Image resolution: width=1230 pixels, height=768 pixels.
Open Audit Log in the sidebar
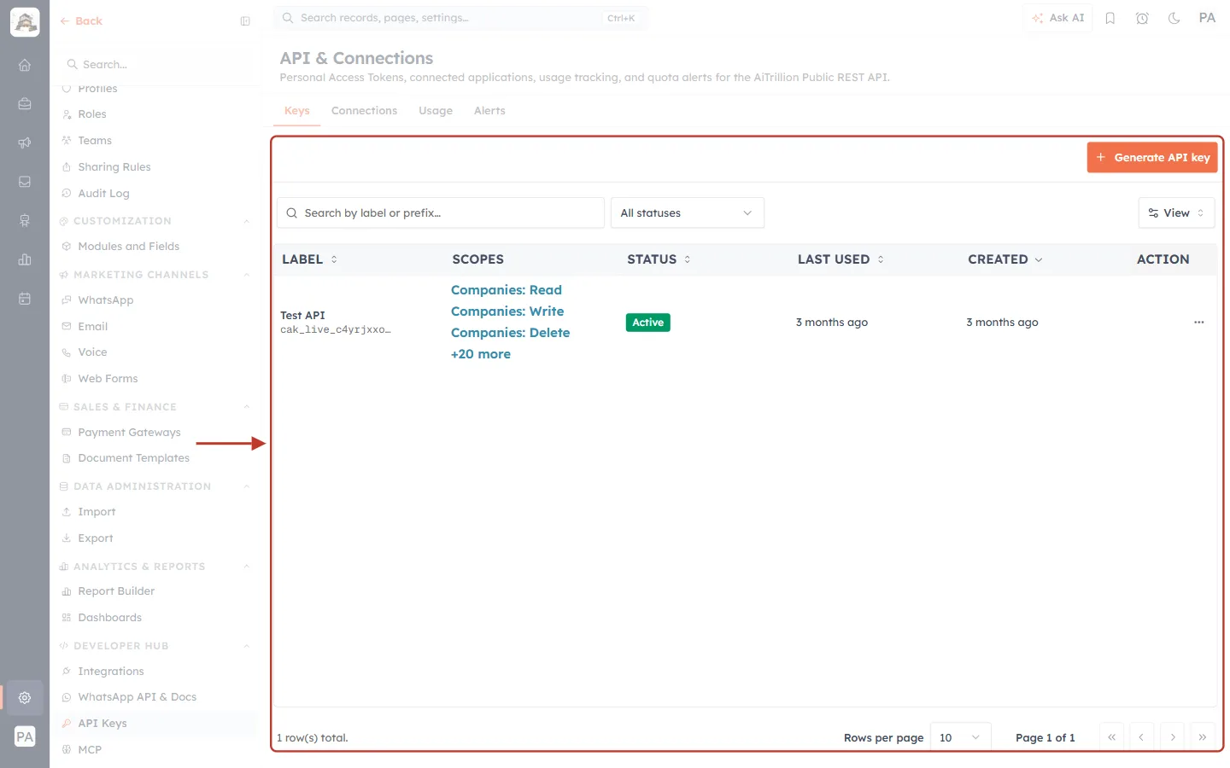pyautogui.click(x=103, y=194)
